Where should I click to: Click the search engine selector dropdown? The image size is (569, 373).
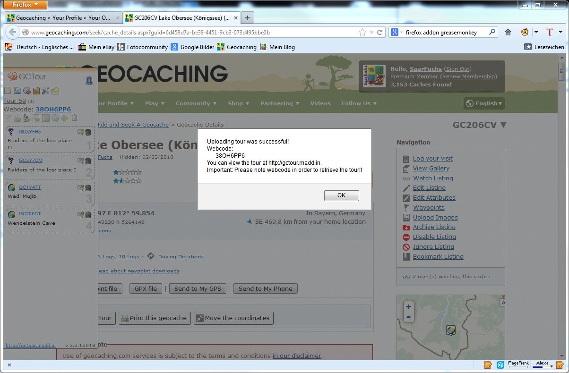point(397,33)
